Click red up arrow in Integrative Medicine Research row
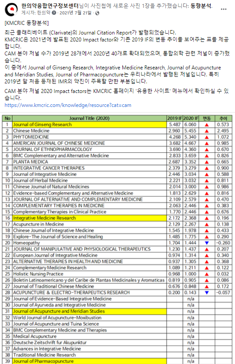The height and width of the screenshot is (364, 235). tap(207, 218)
